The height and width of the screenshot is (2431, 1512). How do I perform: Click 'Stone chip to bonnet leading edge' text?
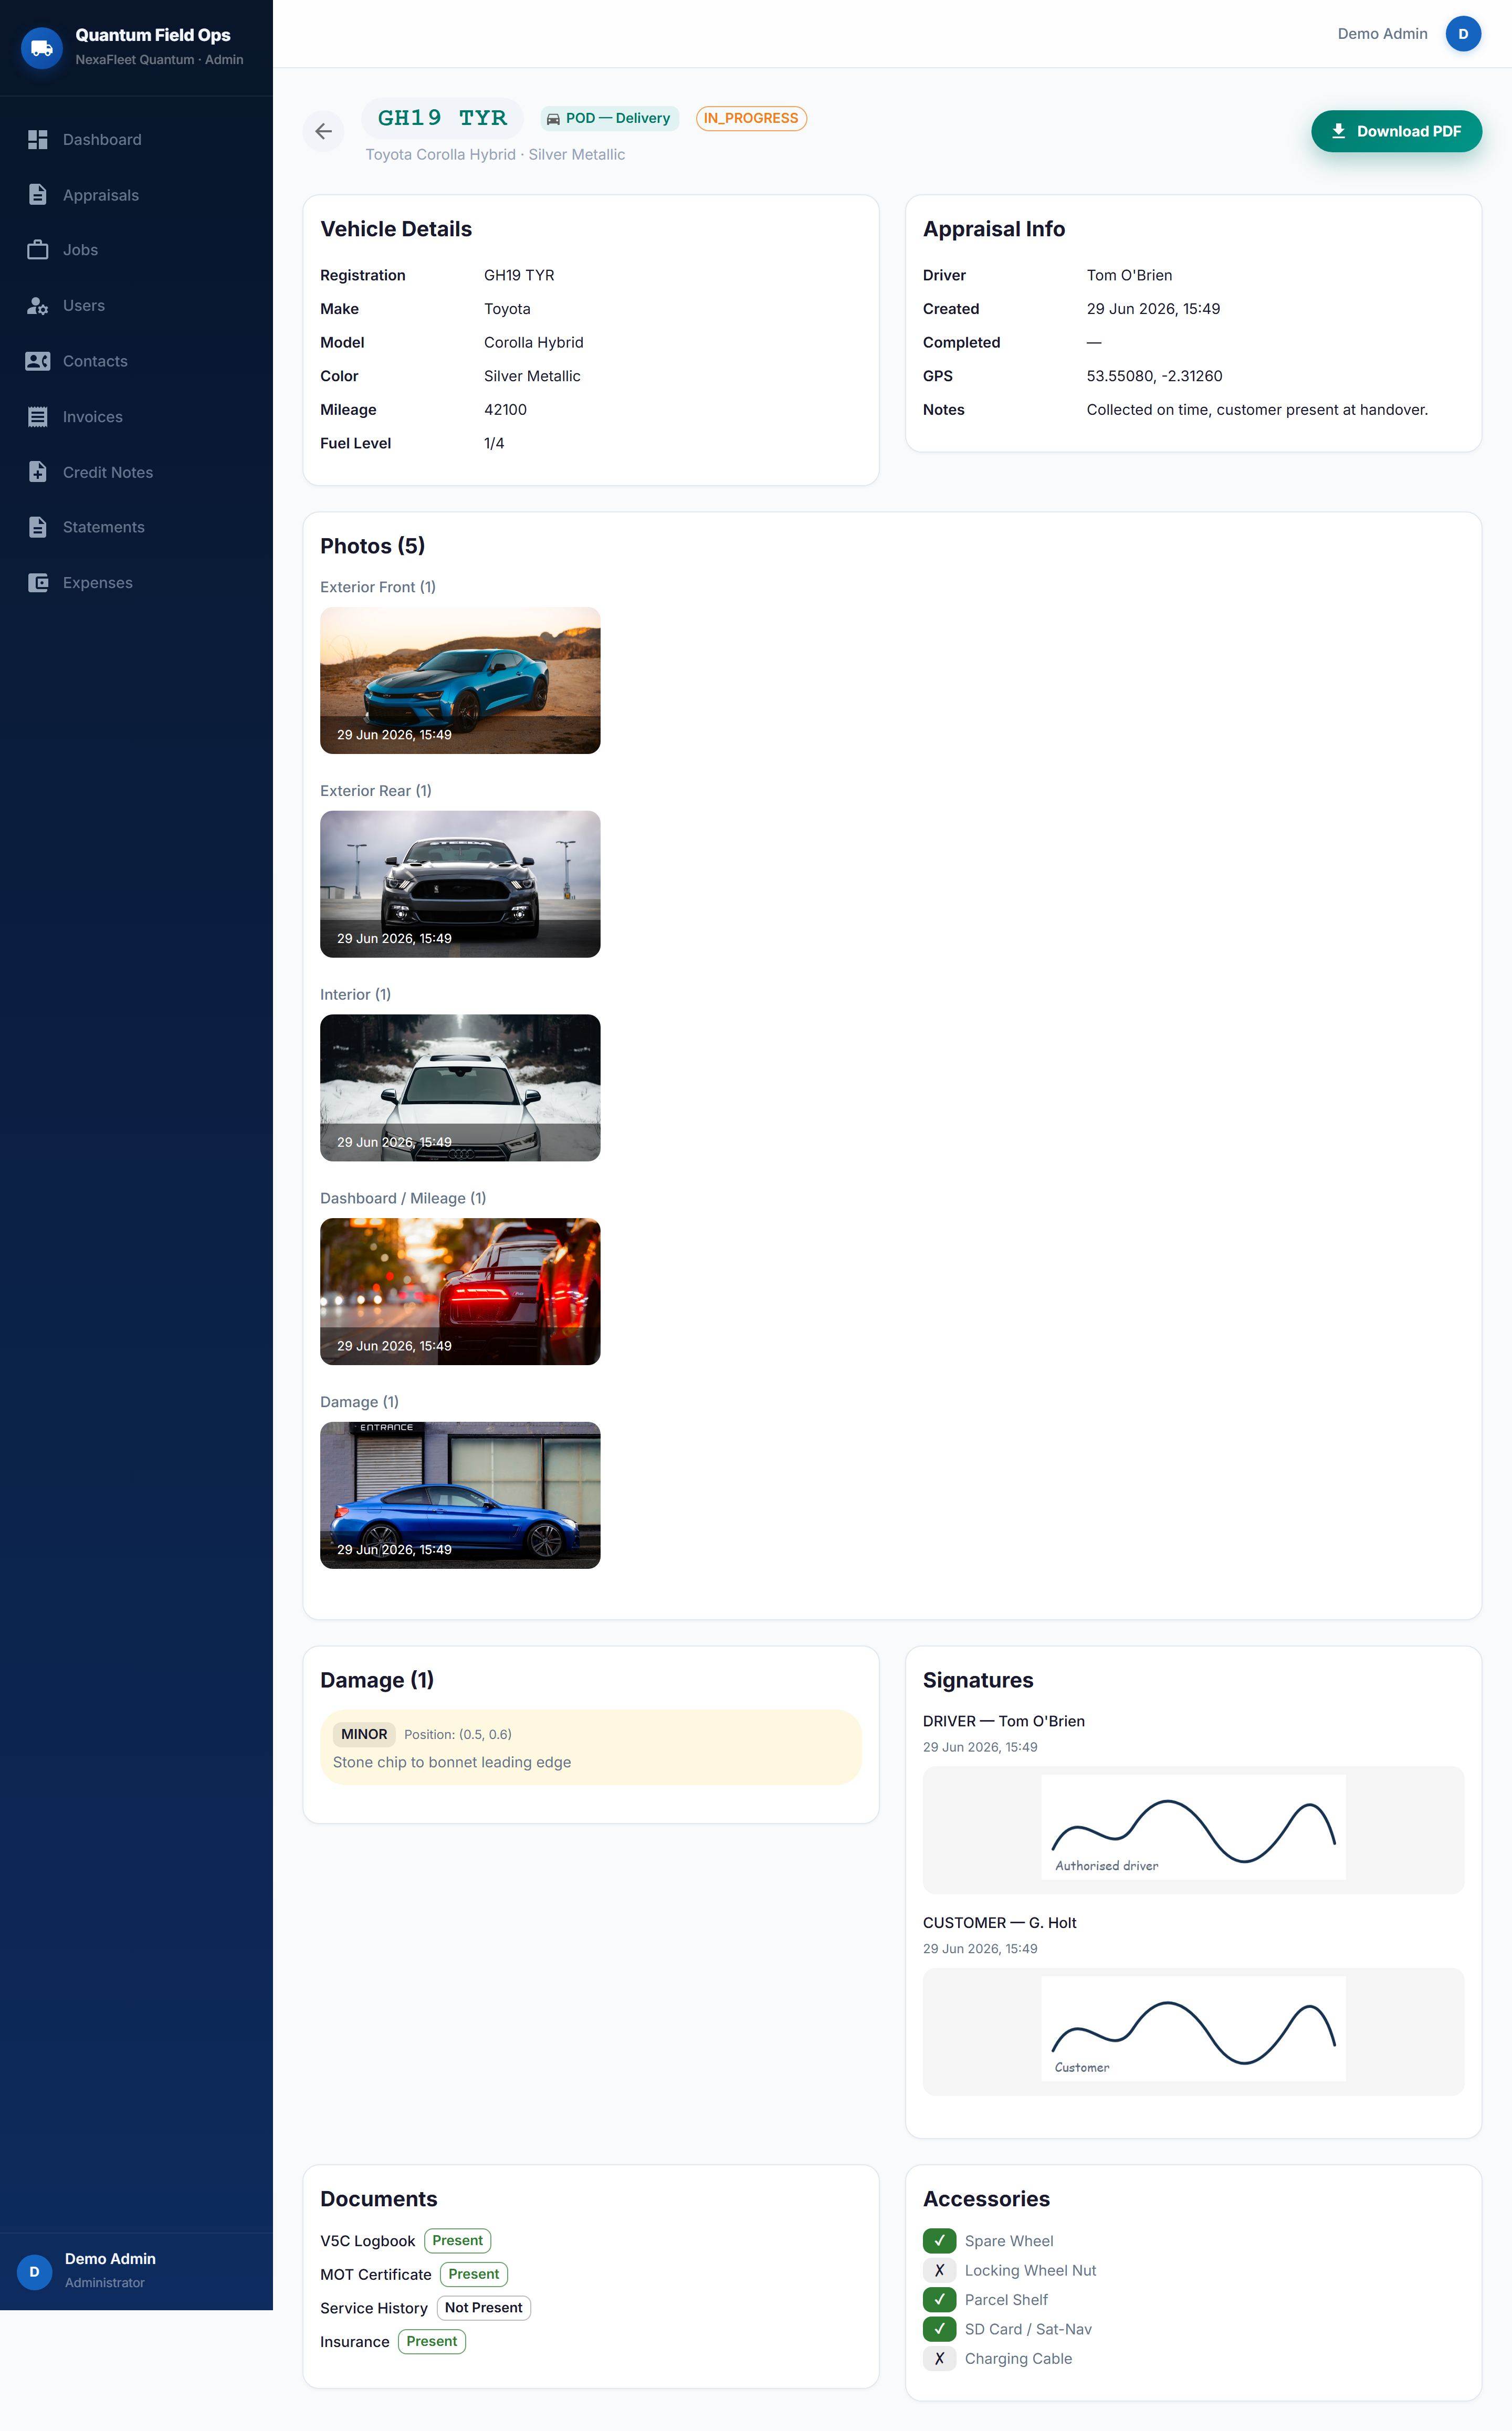452,1763
